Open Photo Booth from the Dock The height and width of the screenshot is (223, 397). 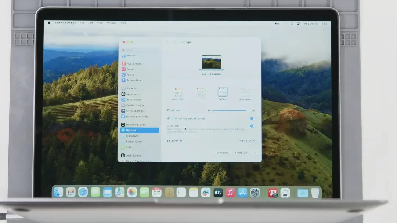click(273, 193)
